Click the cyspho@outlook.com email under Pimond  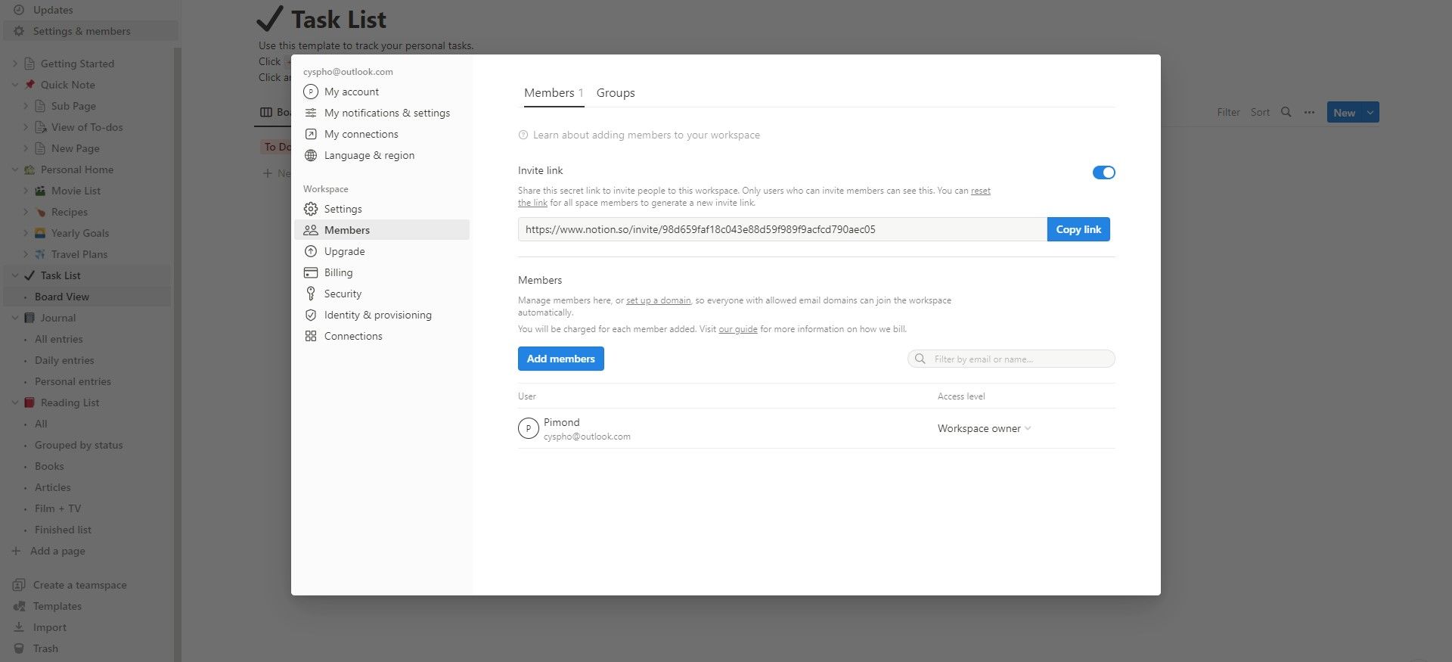coord(587,437)
